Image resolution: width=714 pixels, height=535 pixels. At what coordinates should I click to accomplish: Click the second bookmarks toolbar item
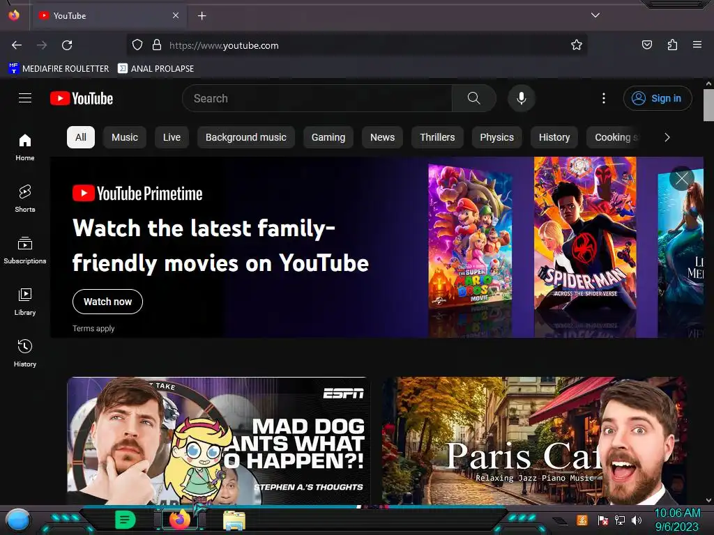pos(155,69)
